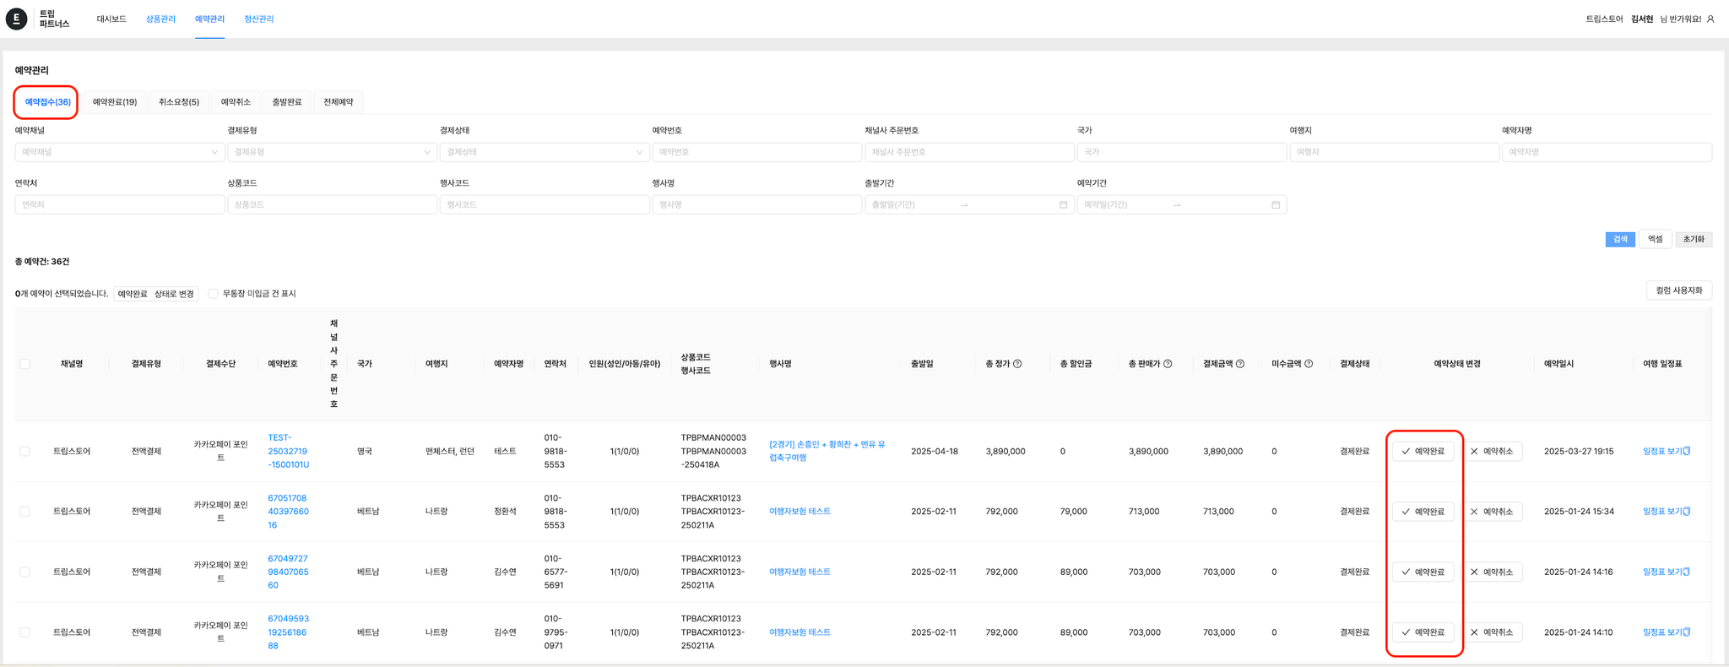Open 정산관리 in the top navigation
The image size is (1729, 667).
[258, 19]
